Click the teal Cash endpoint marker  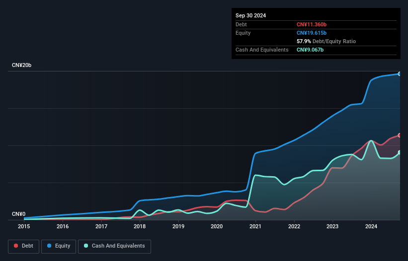[x=400, y=152]
